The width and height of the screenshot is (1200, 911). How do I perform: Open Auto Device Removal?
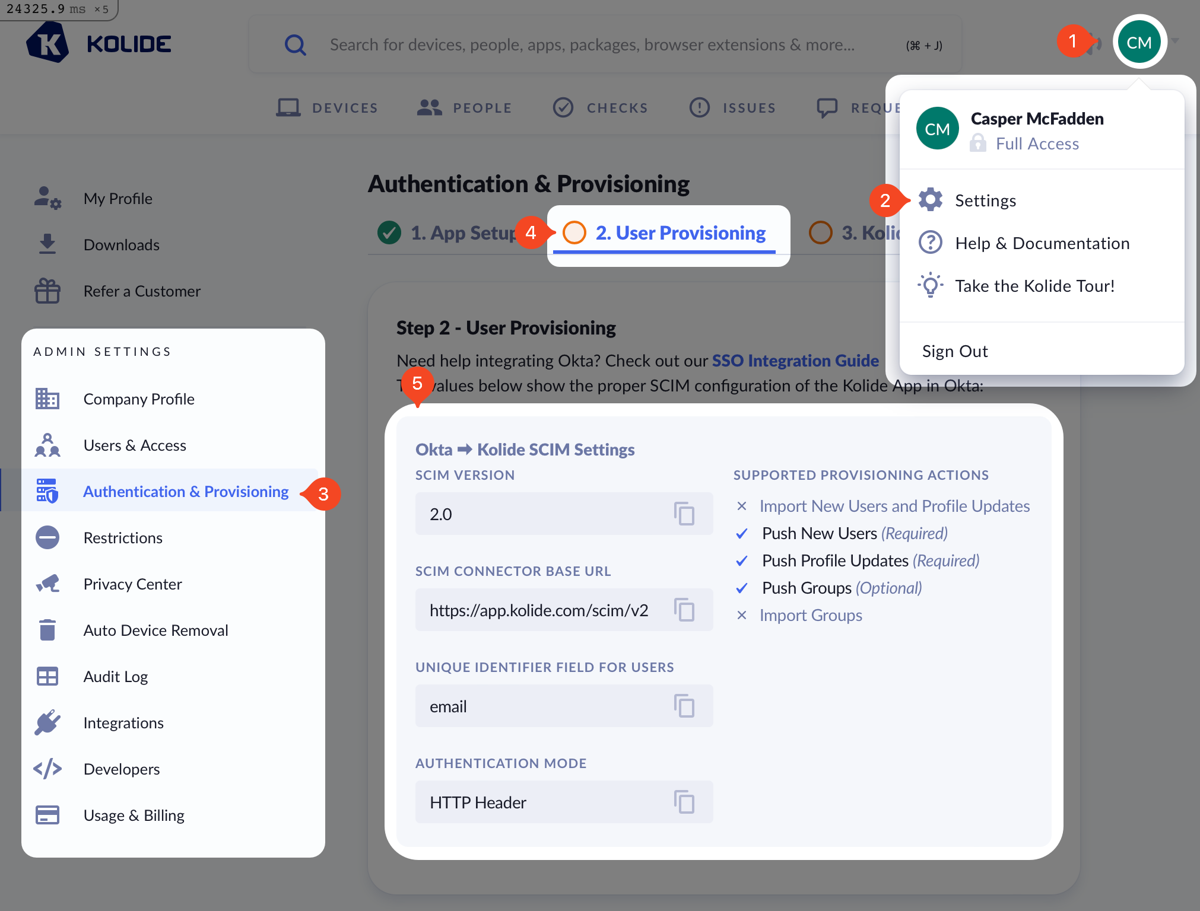click(x=155, y=630)
